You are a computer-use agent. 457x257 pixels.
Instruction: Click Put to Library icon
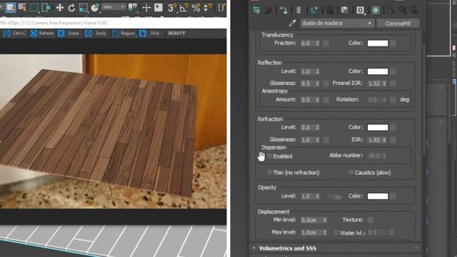[x=345, y=10]
